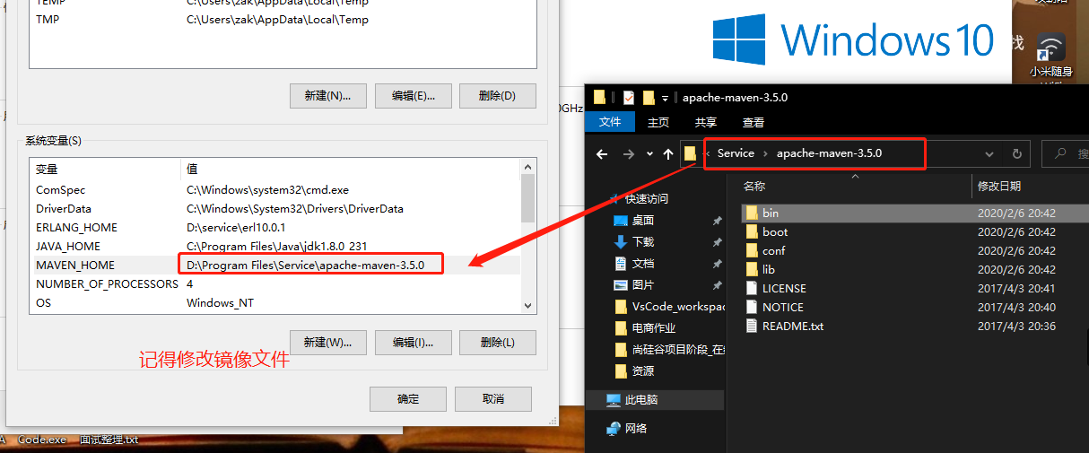Click the lib folder icon

[x=751, y=270]
